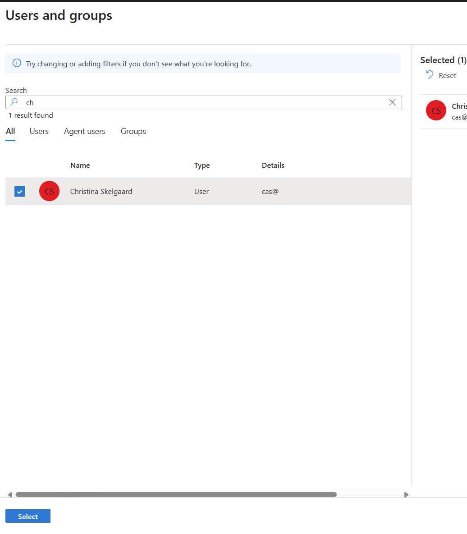Switch to the Users tab
Screen dimensions: 467x534
(x=39, y=131)
